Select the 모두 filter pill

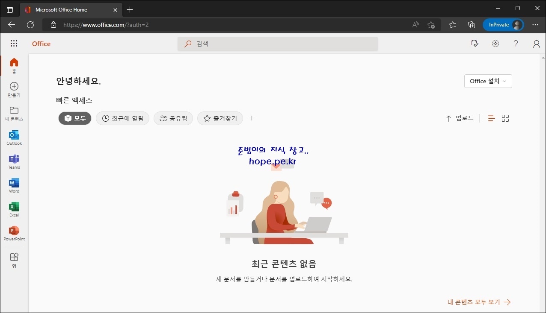click(x=75, y=118)
